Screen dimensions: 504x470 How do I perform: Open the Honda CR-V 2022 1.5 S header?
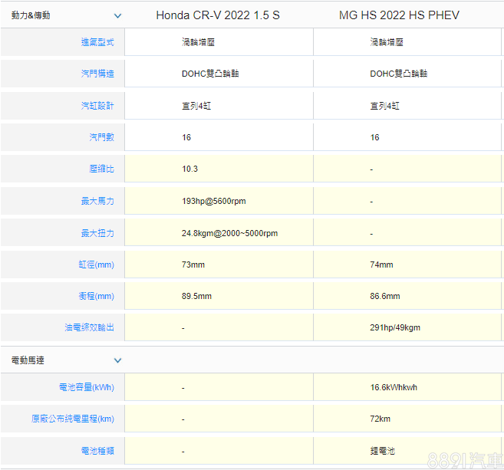218,15
